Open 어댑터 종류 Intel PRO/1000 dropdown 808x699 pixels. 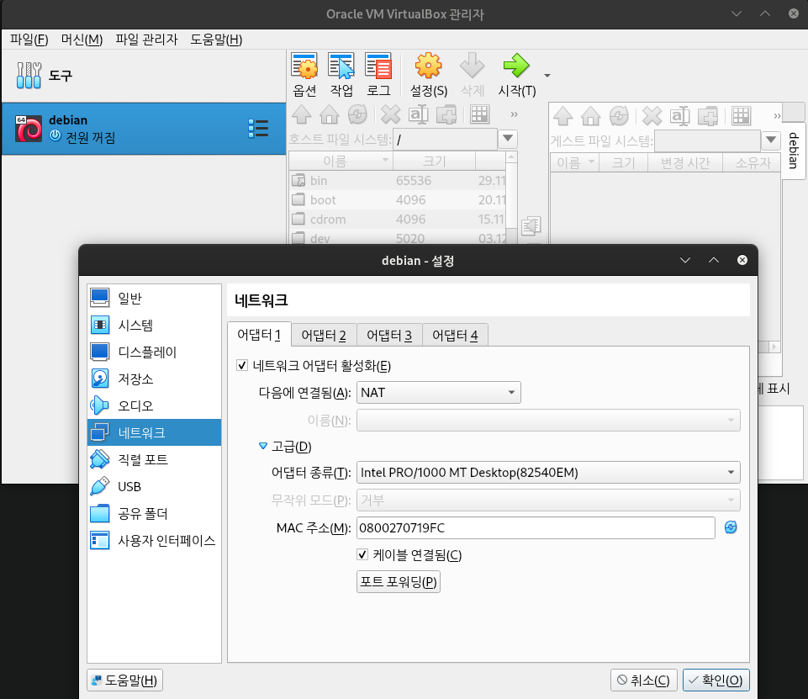coord(548,472)
